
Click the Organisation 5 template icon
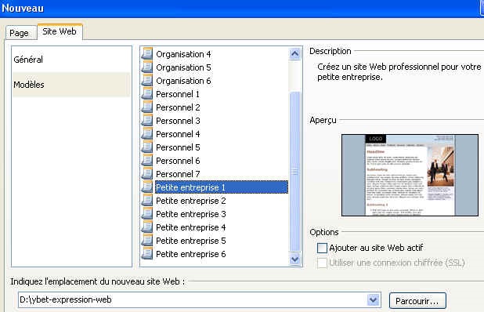pos(147,67)
